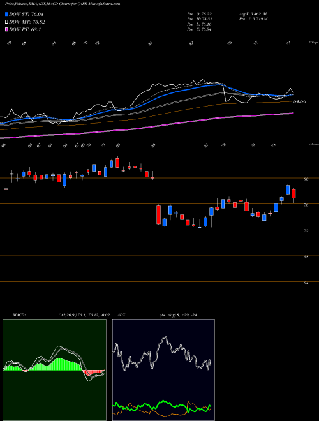This screenshot has width=319, height=421.
Task: Click the 68 price axis label
Action: pyautogui.click(x=306, y=256)
